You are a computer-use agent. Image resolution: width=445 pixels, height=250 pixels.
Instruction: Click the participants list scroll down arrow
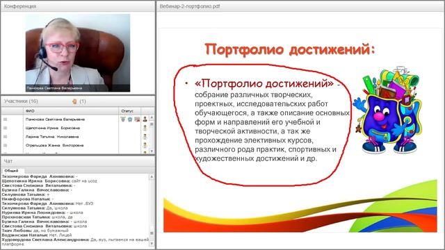(152, 151)
